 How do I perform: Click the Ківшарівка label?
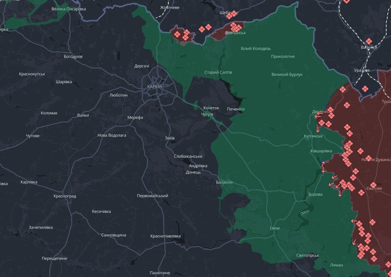point(321,151)
